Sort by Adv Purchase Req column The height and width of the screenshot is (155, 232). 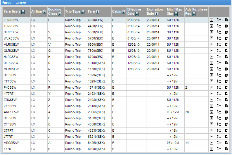pos(194,14)
